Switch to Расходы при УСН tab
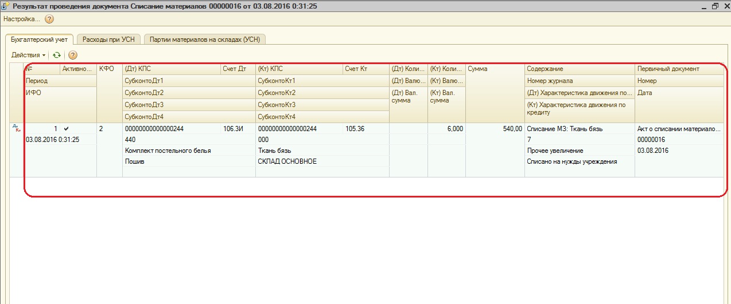The image size is (731, 304). (109, 40)
